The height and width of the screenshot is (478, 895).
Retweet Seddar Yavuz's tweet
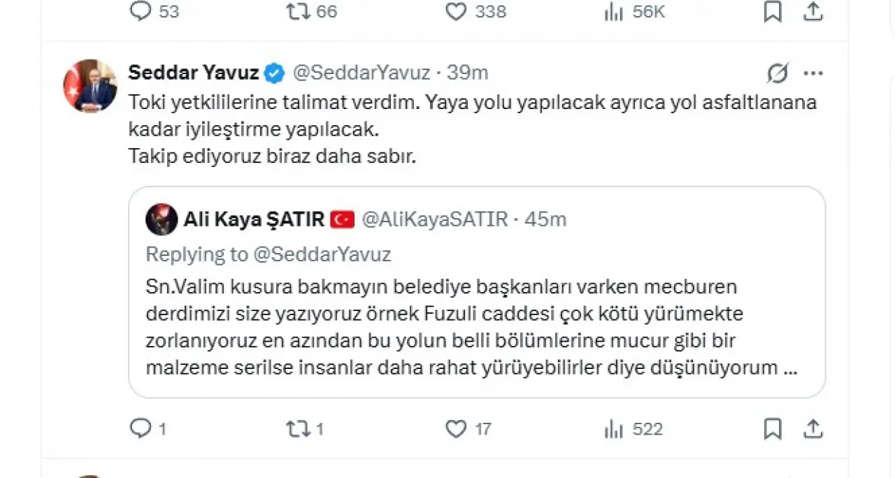[x=299, y=428]
